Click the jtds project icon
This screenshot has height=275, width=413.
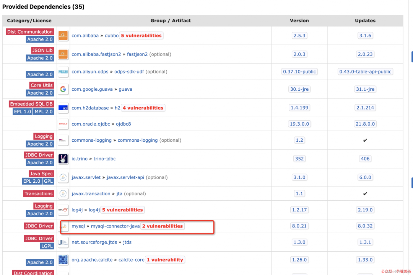63,242
